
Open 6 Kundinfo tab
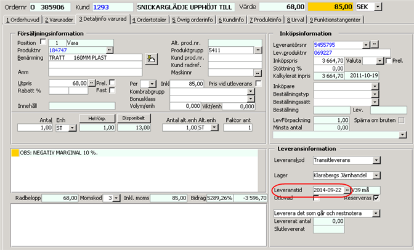pyautogui.click(x=231, y=20)
